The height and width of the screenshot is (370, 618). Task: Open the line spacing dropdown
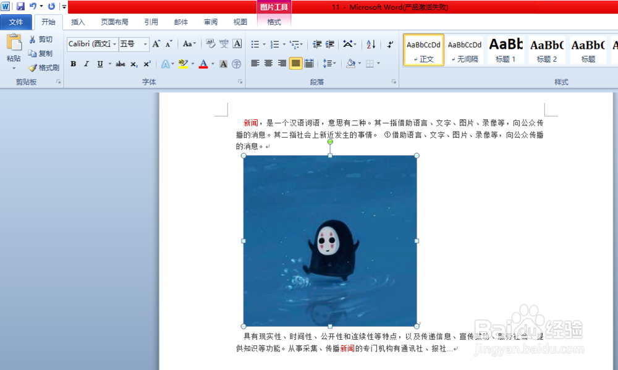click(329, 64)
